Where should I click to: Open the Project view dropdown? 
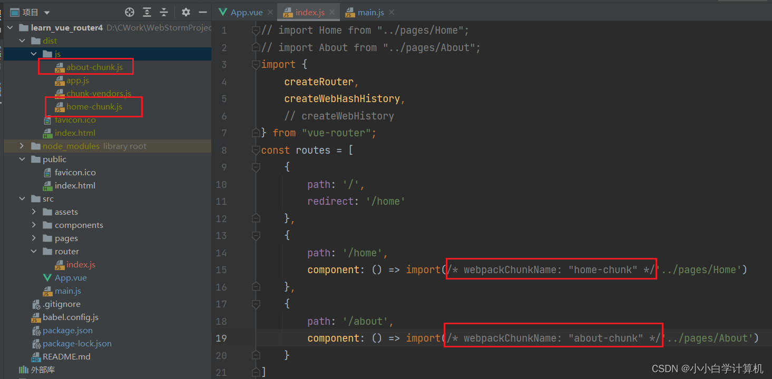coord(47,12)
